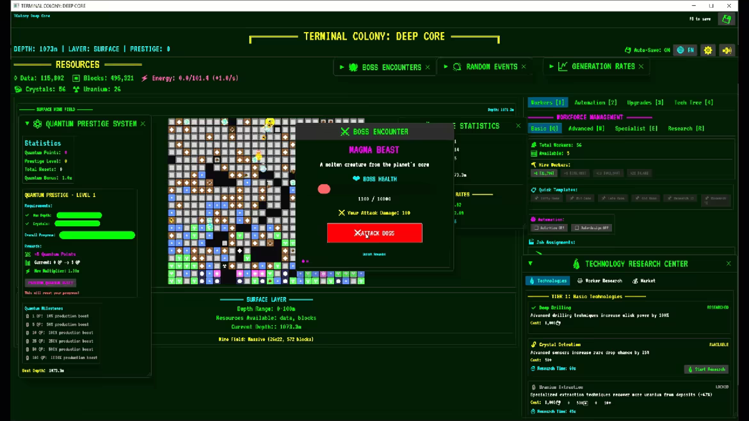The image size is (749, 421).
Task: Click the Boss Encounters skull icon
Action: (353, 67)
